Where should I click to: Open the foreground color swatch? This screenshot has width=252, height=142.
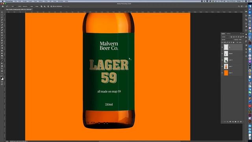click(x=2, y=78)
